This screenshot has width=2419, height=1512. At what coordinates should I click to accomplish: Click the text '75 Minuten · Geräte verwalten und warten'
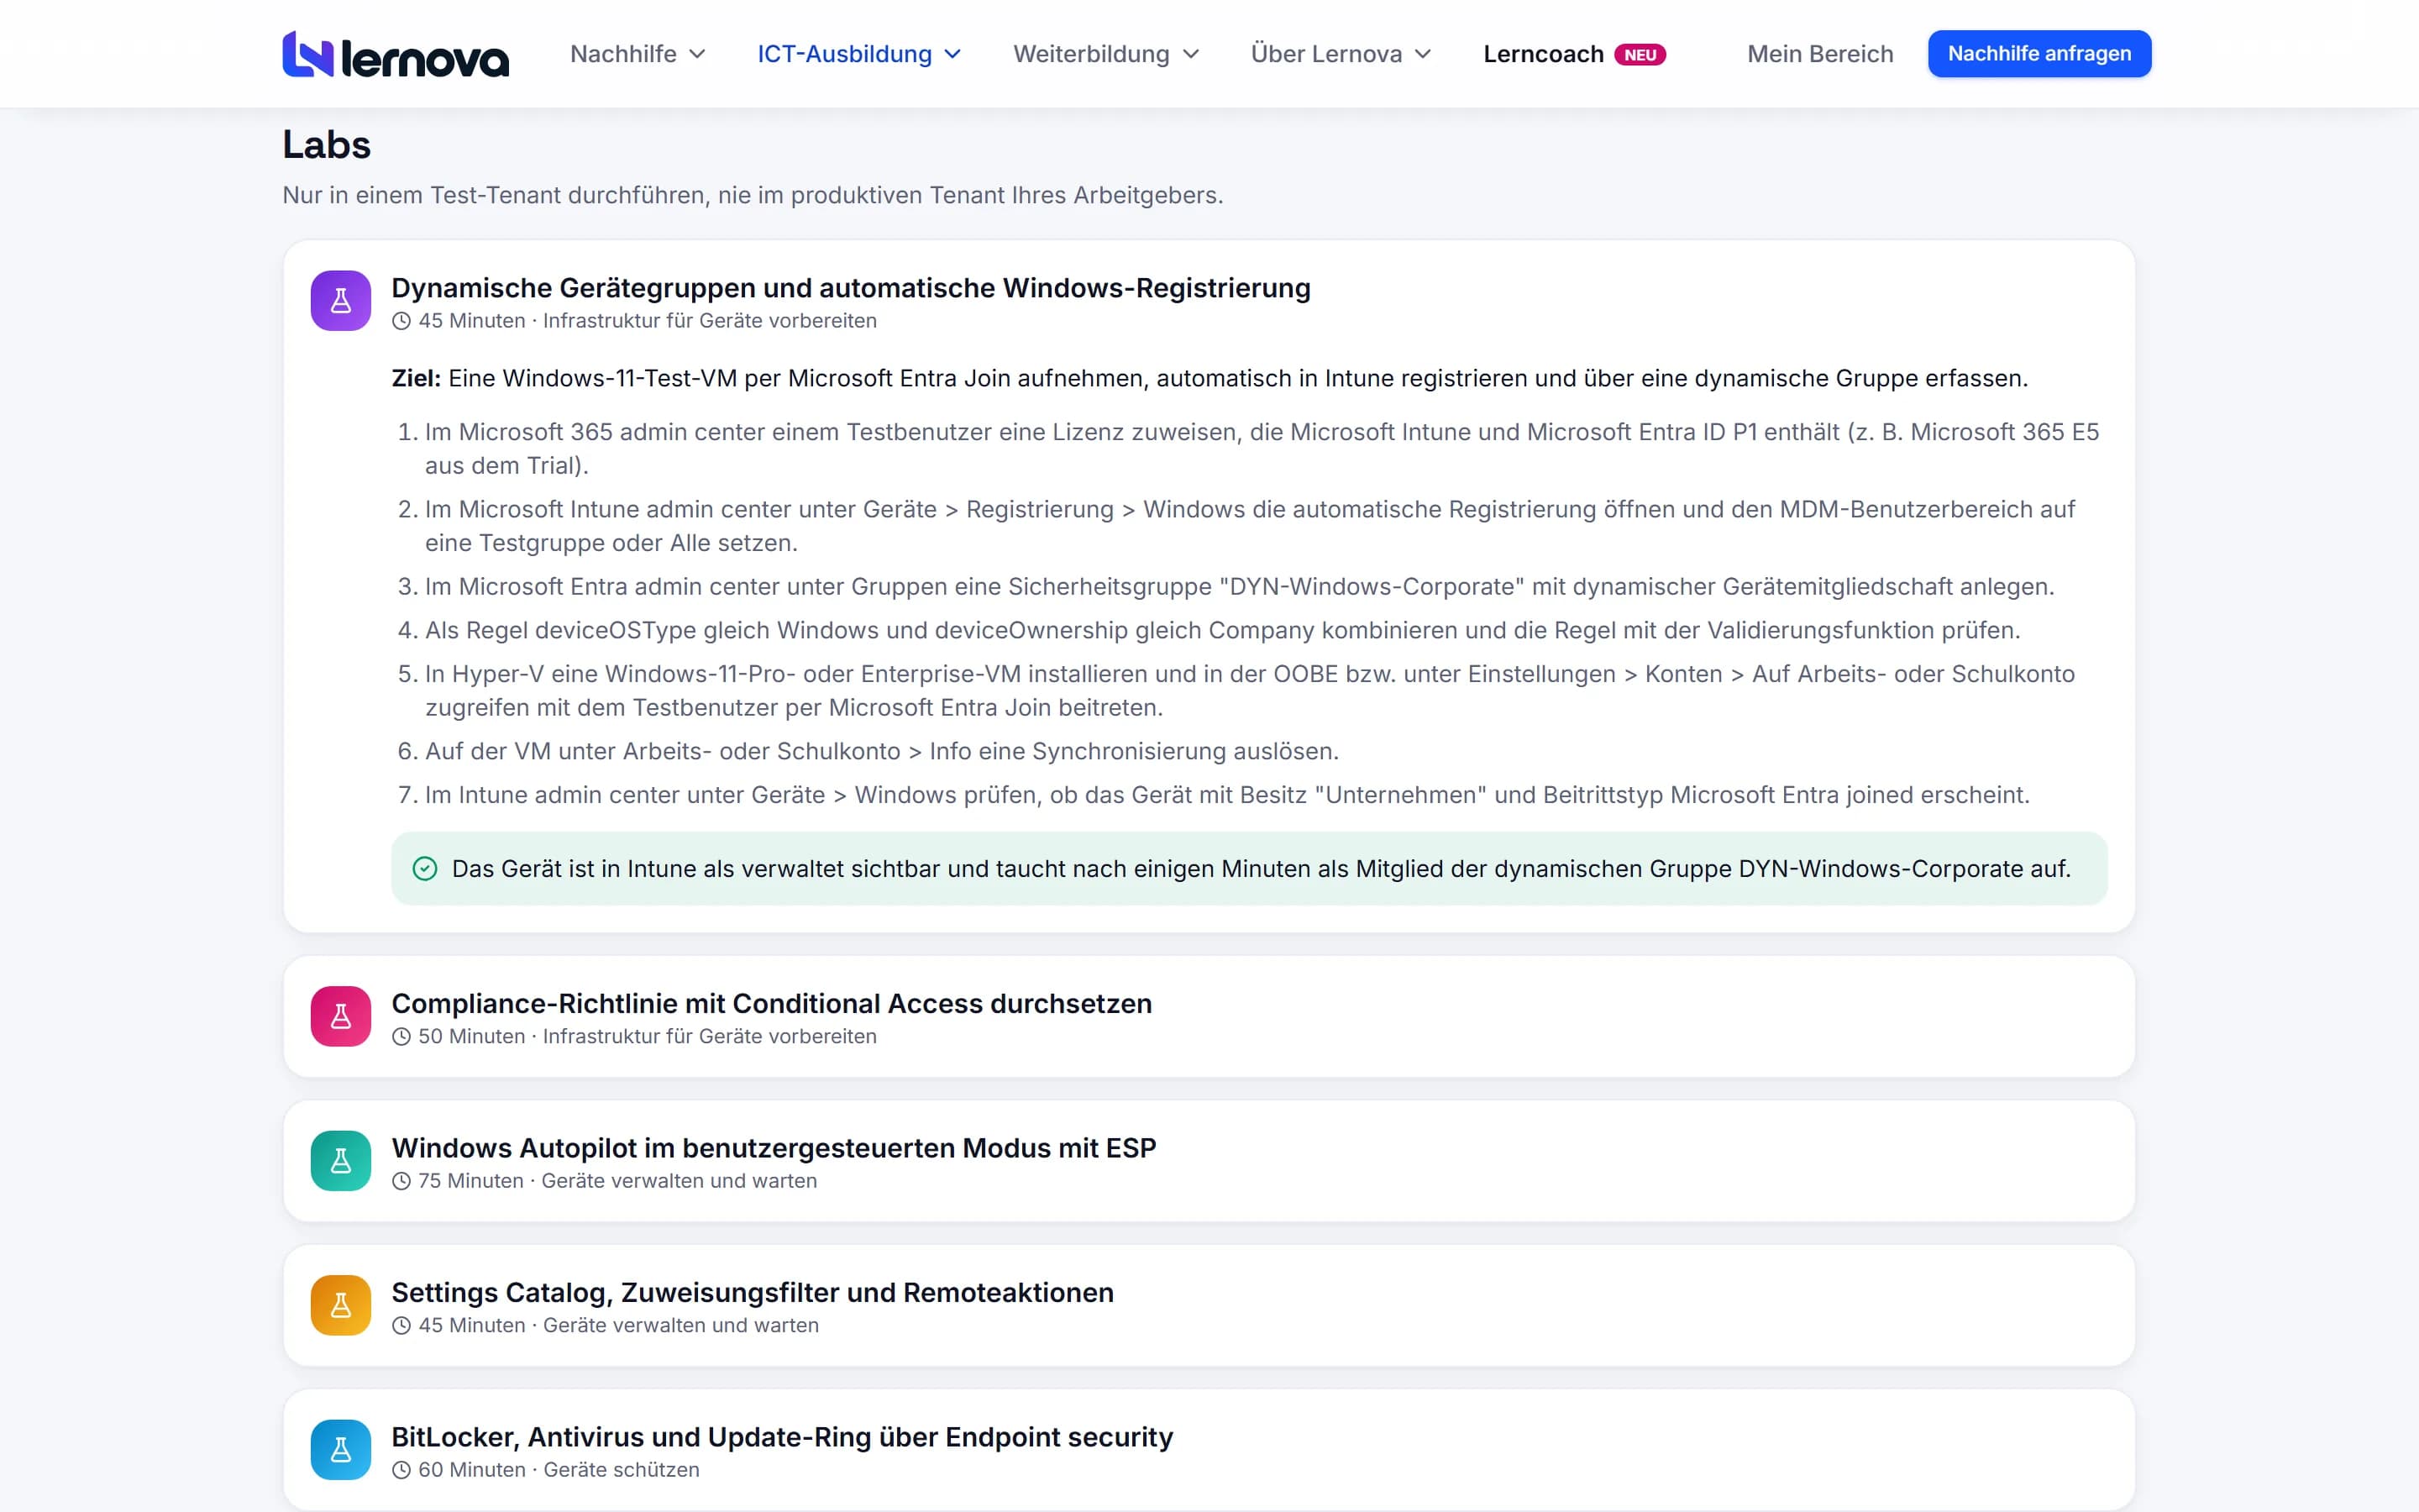pos(617,1181)
